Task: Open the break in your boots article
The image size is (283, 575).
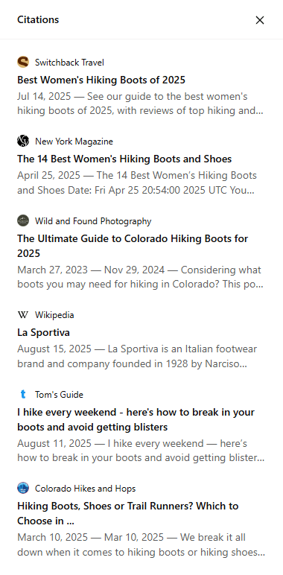Action: coord(136,419)
